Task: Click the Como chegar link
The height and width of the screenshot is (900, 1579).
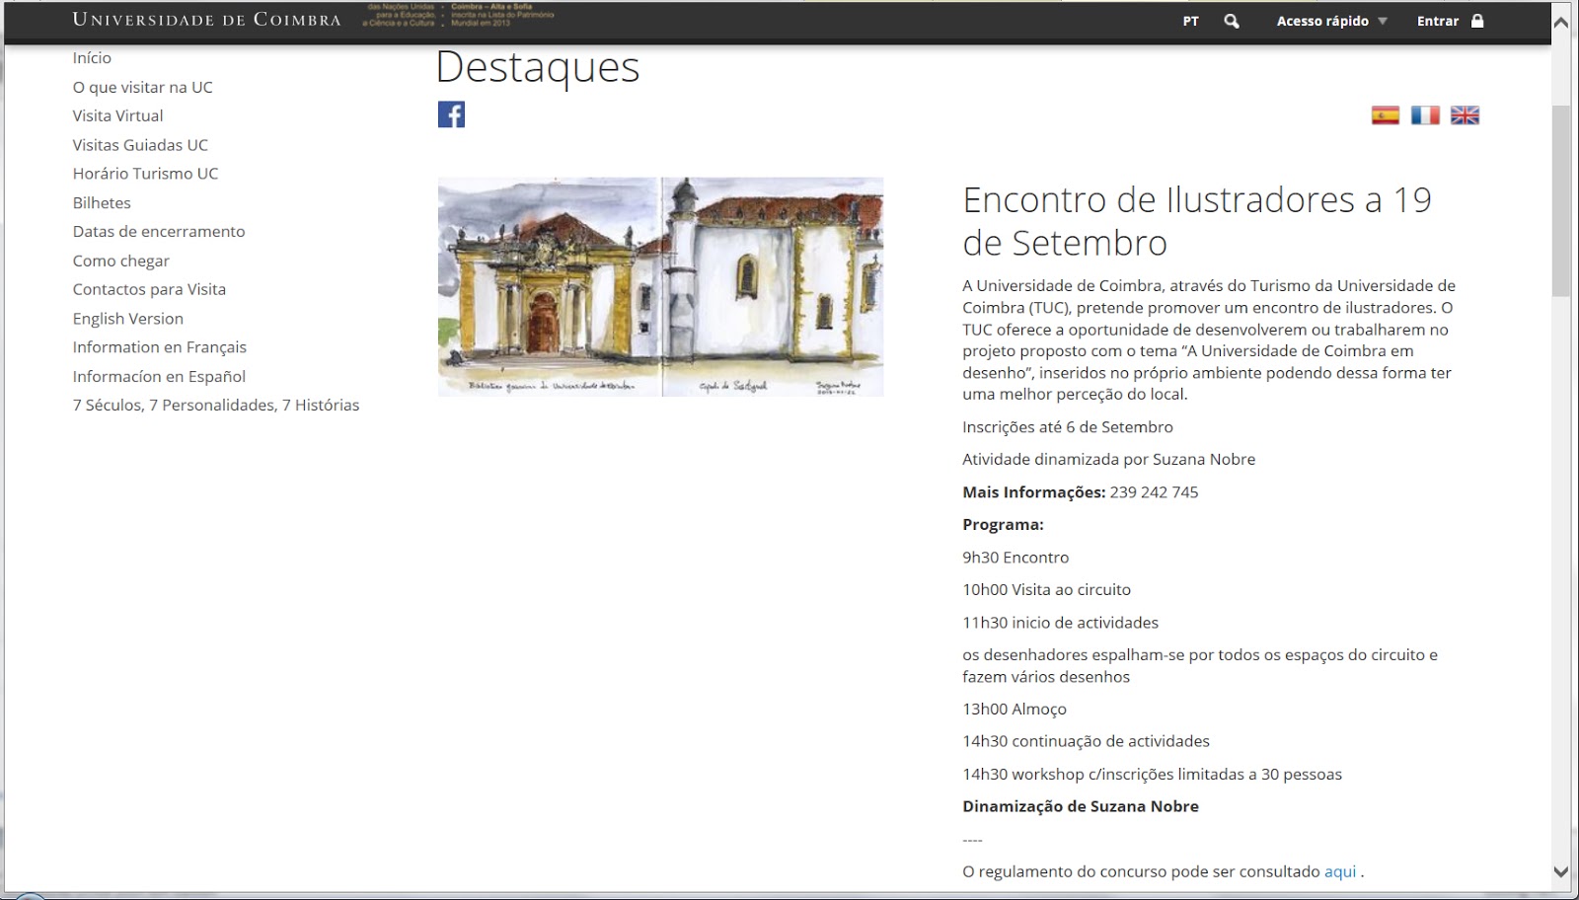Action: [x=120, y=261]
